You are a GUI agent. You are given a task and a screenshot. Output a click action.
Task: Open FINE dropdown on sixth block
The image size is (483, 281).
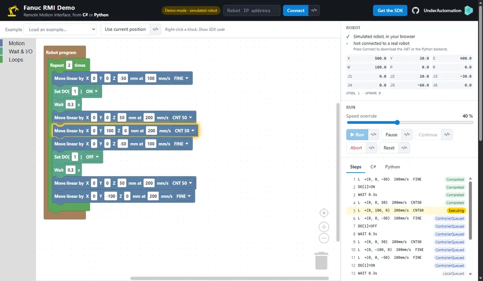pyautogui.click(x=181, y=144)
